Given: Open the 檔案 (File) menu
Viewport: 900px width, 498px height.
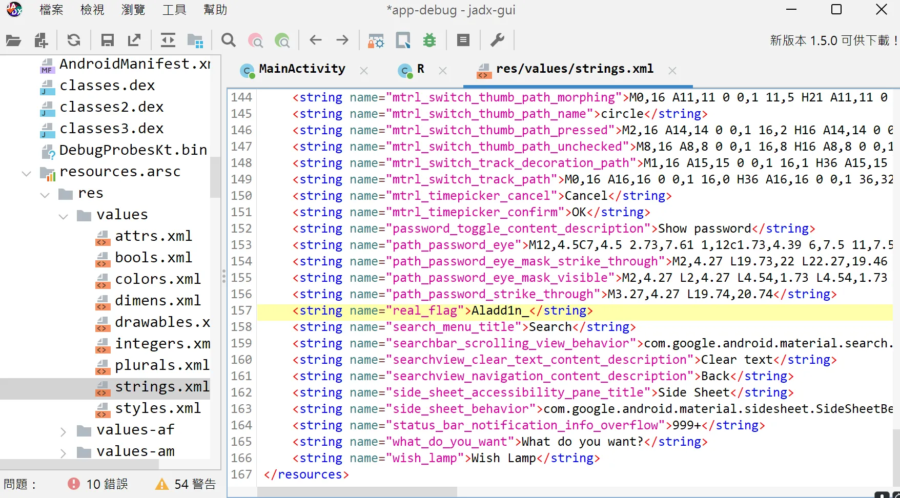Looking at the screenshot, I should point(51,10).
